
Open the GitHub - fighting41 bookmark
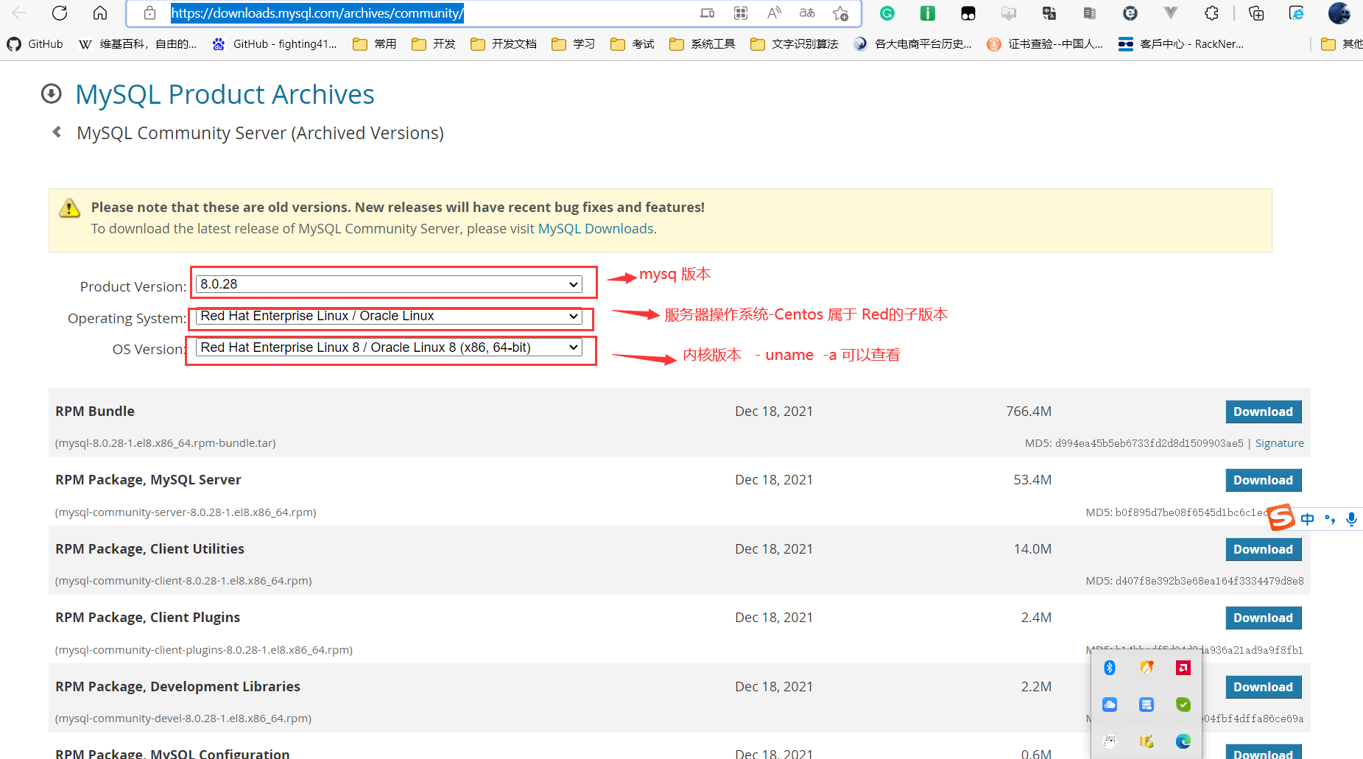[274, 44]
